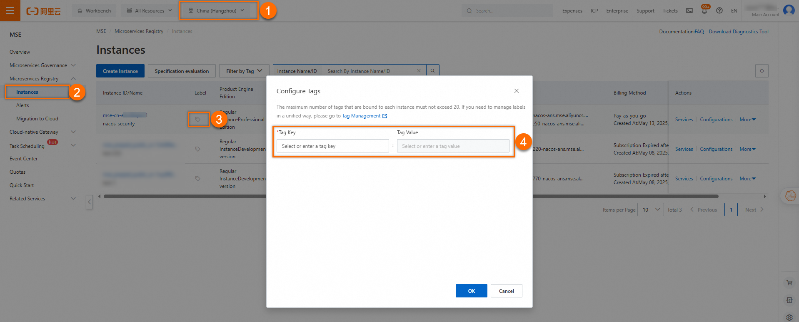Open the notifications bell

704,10
